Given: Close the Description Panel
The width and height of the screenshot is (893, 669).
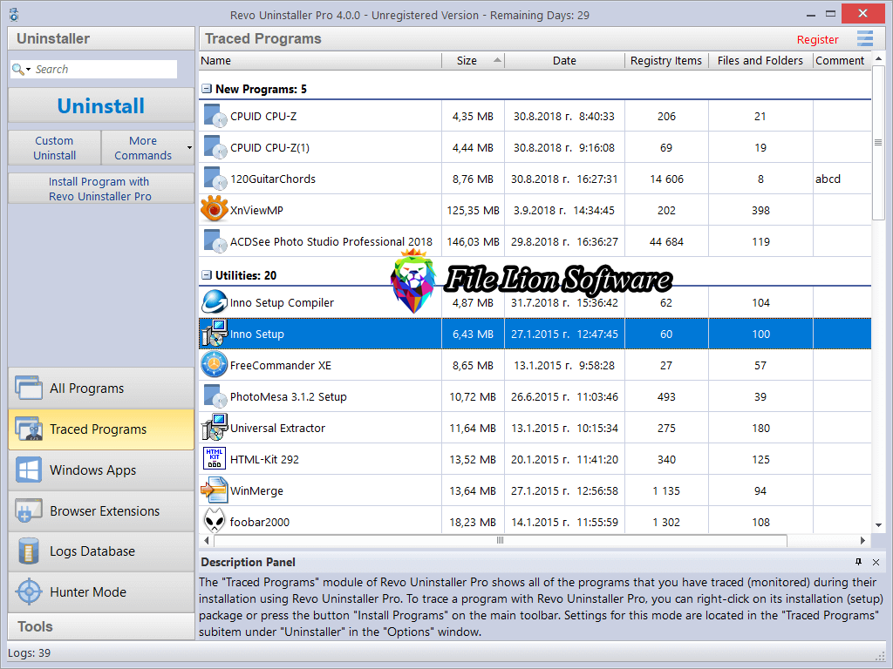Looking at the screenshot, I should click(876, 562).
